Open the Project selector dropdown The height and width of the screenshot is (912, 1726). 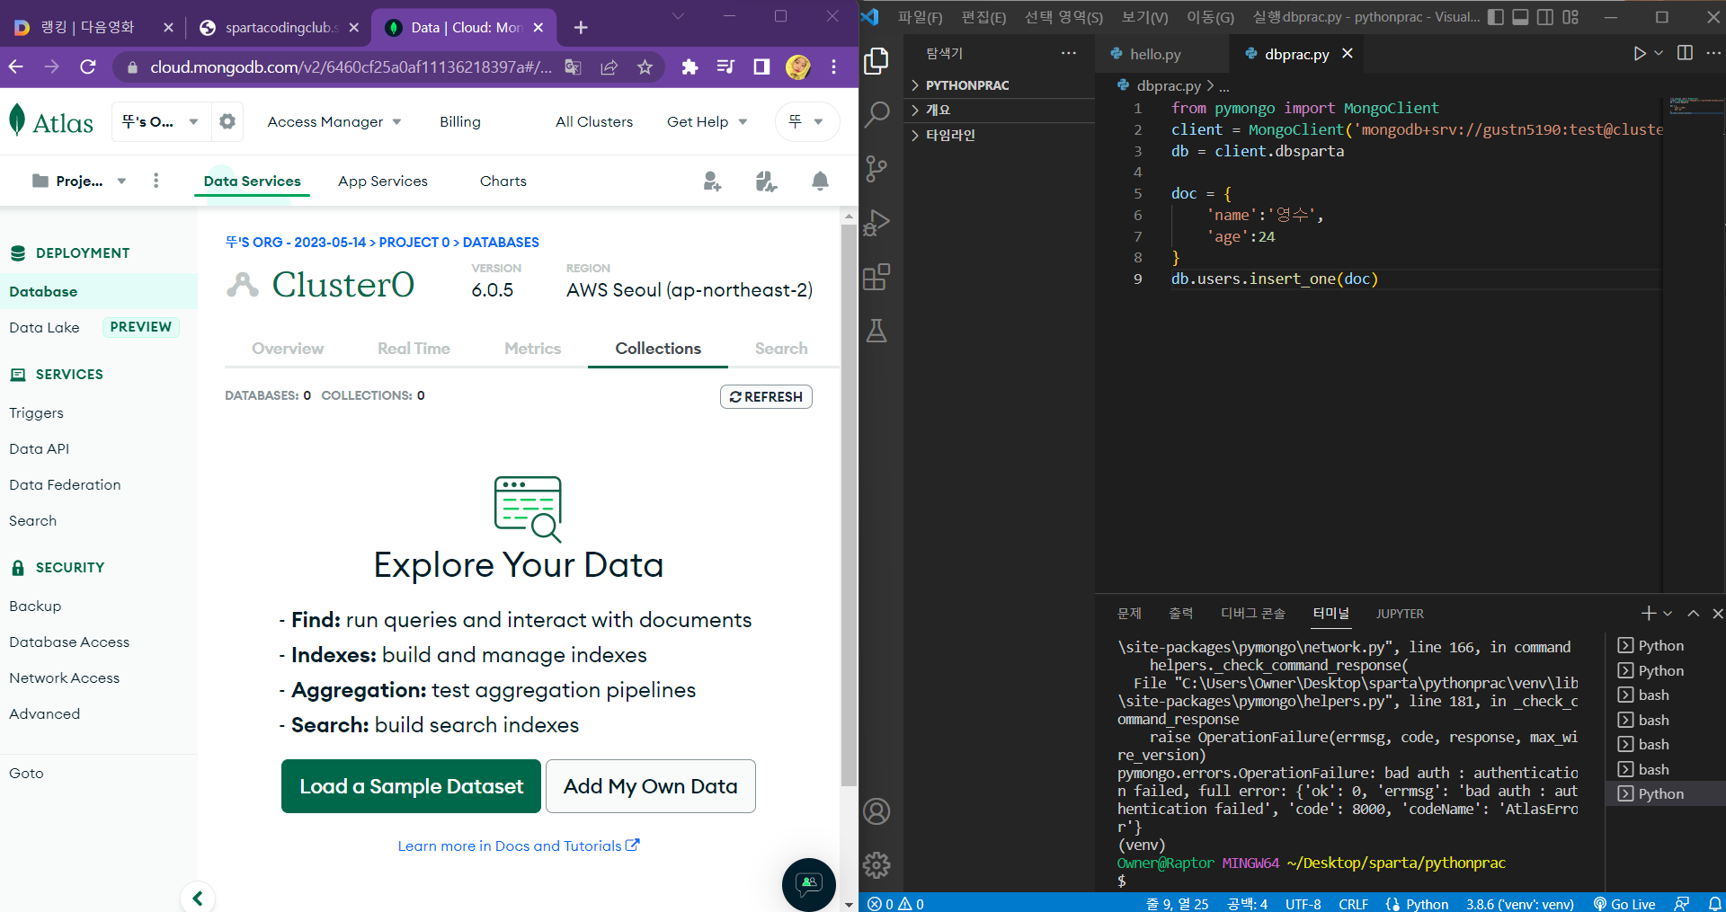tap(79, 182)
